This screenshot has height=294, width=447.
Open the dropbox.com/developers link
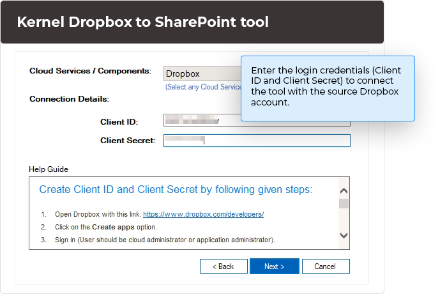(203, 214)
